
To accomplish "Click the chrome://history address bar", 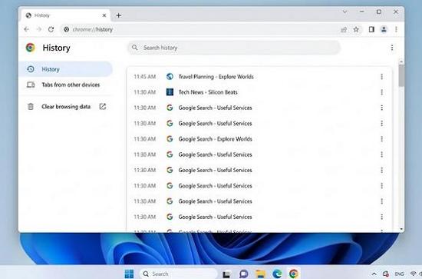I will tap(199, 29).
